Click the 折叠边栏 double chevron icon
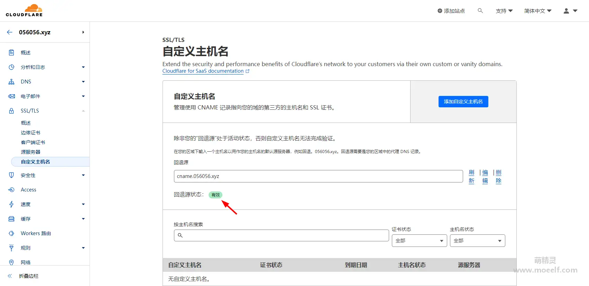The width and height of the screenshot is (589, 286). 10,276
